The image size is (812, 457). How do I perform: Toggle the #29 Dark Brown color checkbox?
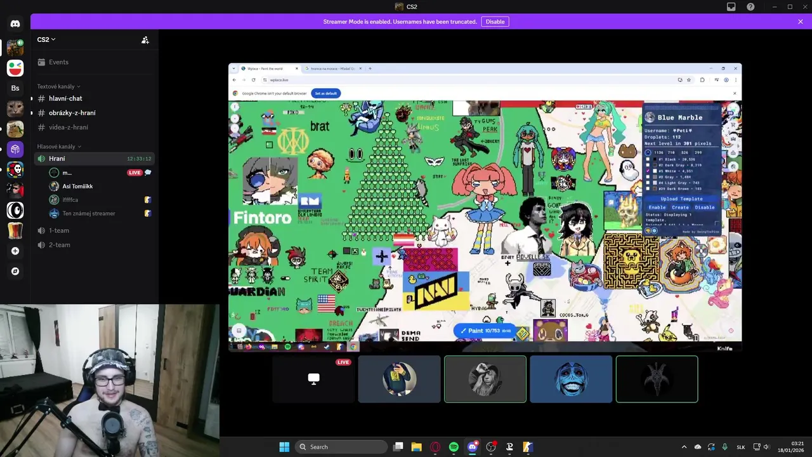point(648,189)
